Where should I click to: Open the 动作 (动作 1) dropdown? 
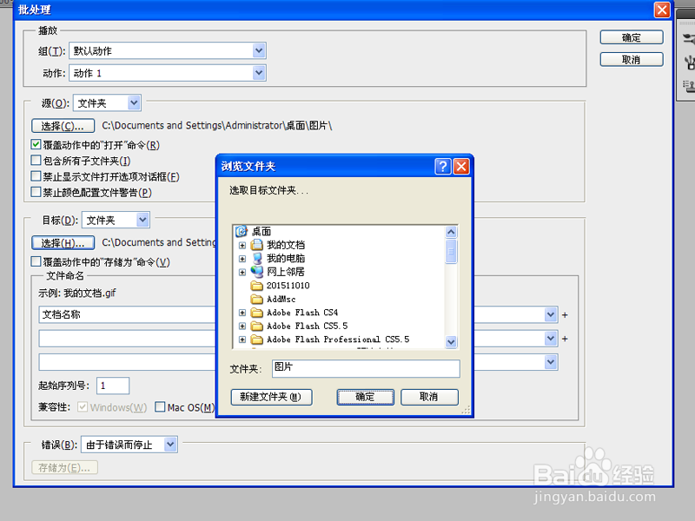click(259, 73)
